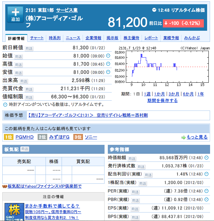This screenshot has width=214, height=221.
Task: Open 制度信用なら買方金利2. 1%！ ad link
Action: [51, 218]
